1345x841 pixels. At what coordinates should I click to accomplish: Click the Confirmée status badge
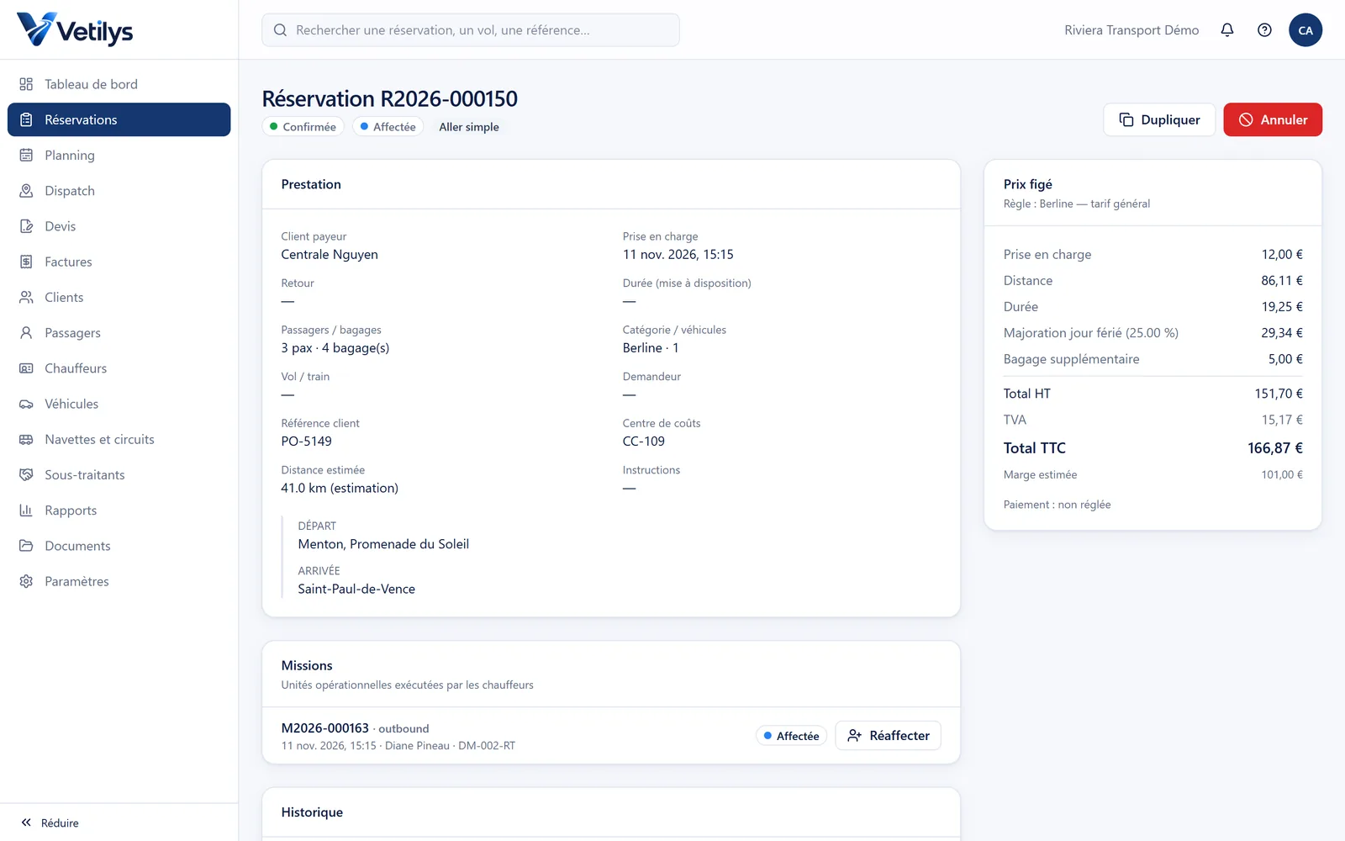point(303,127)
